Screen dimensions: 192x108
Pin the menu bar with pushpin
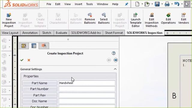(x=127, y=4)
